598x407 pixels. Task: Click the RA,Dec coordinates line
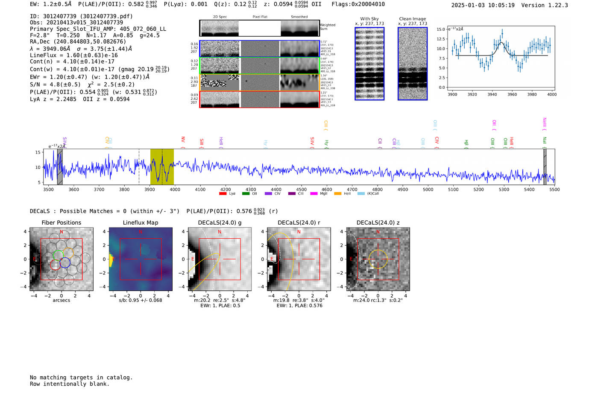78,42
